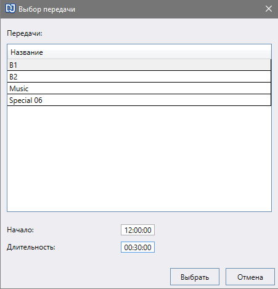Focus the Длительность time field
278x289 pixels.
pyautogui.click(x=137, y=247)
